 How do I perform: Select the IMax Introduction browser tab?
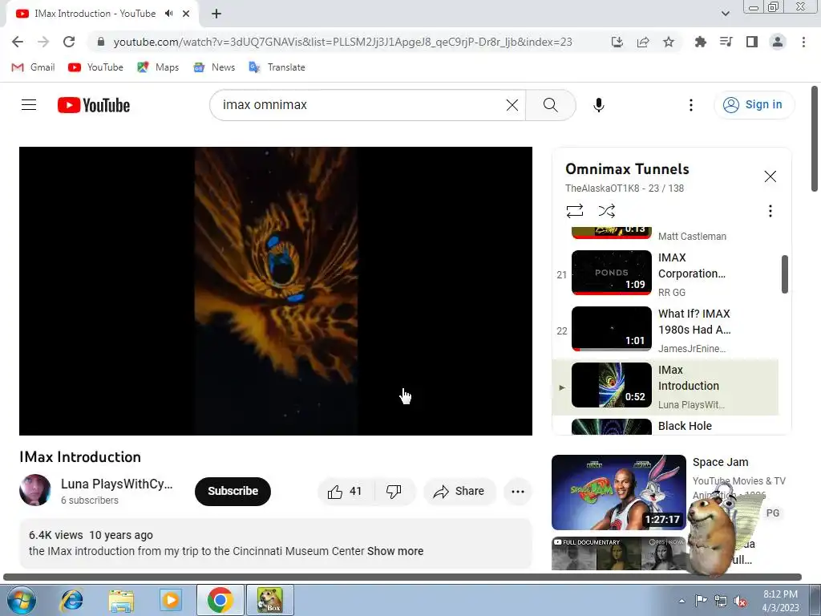95,14
